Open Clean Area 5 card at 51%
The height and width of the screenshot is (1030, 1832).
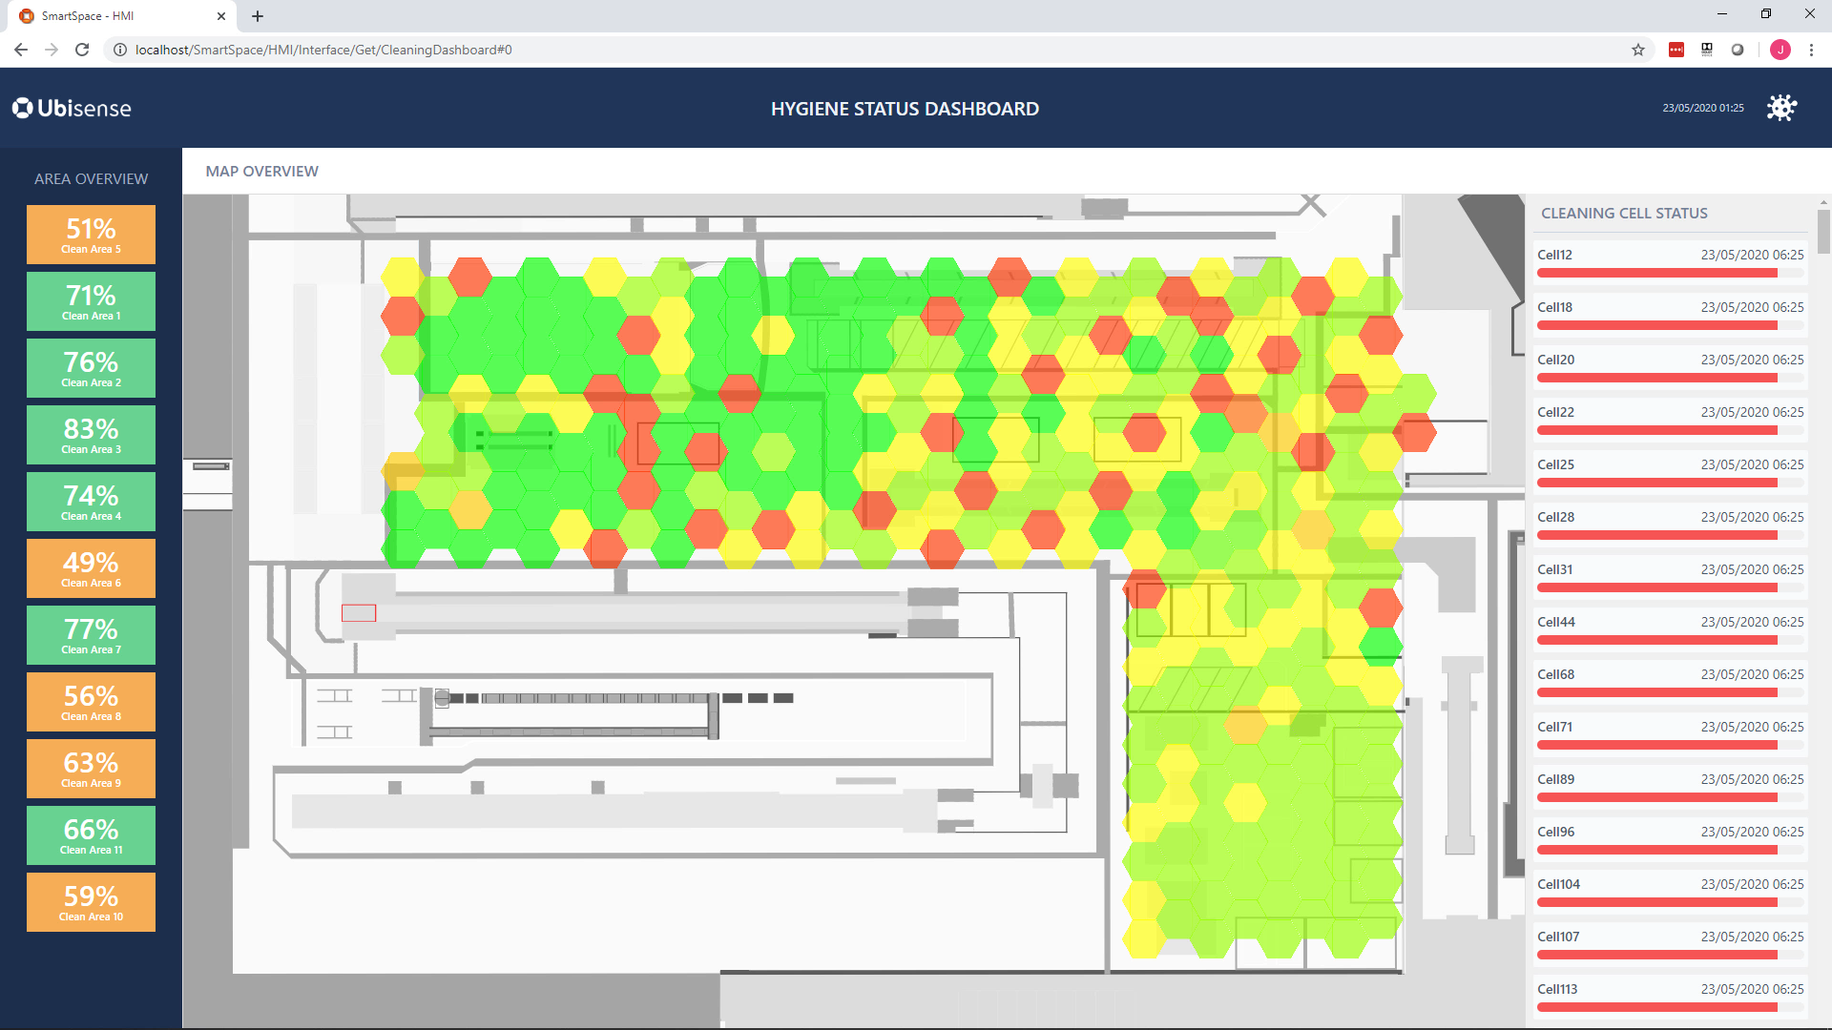pos(91,235)
